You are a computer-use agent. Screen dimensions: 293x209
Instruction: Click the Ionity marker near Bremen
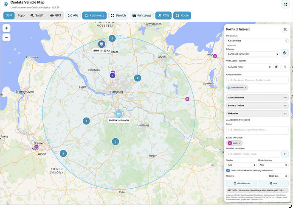coord(37,147)
